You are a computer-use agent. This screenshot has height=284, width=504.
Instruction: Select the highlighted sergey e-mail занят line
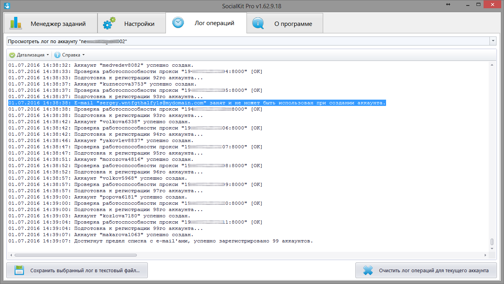[197, 103]
